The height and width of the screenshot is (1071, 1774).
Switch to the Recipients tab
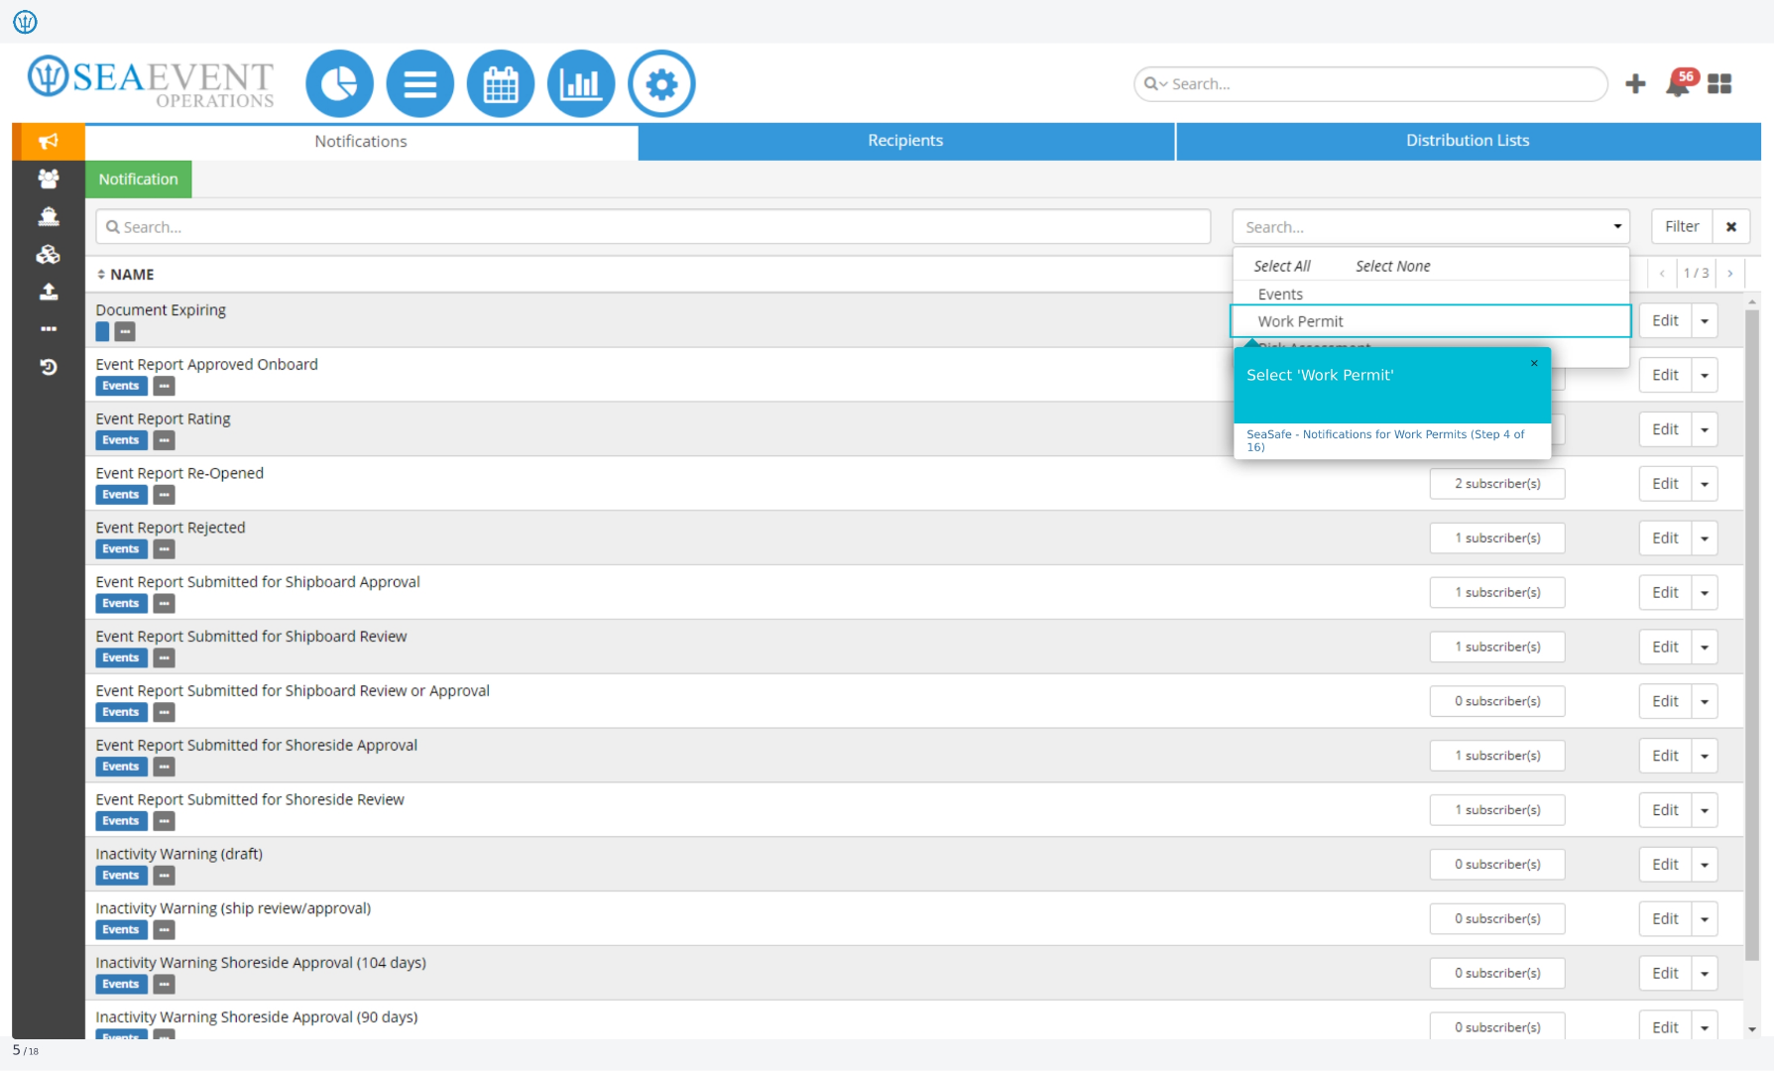tap(905, 141)
